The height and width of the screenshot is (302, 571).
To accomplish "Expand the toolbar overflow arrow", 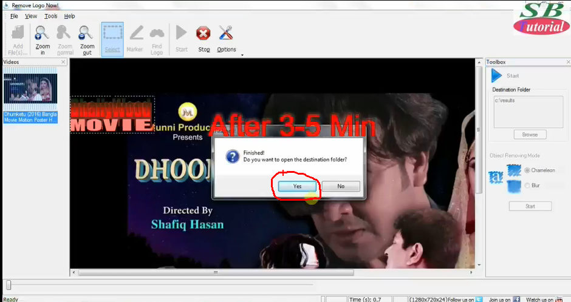I will (242, 55).
